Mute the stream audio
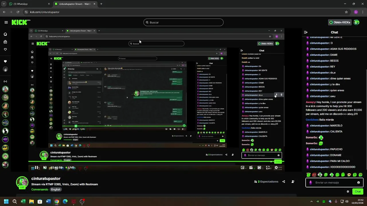This screenshot has height=206, width=367. (45, 168)
